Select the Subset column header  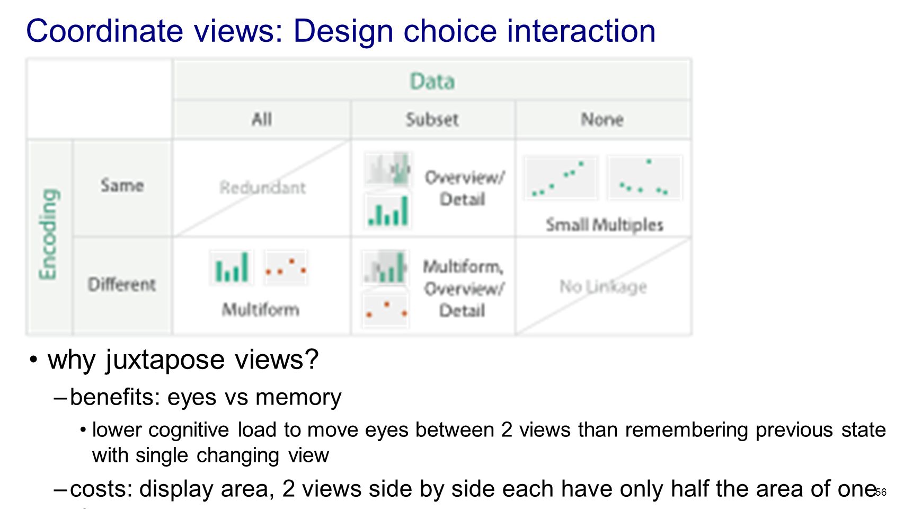pyautogui.click(x=432, y=119)
